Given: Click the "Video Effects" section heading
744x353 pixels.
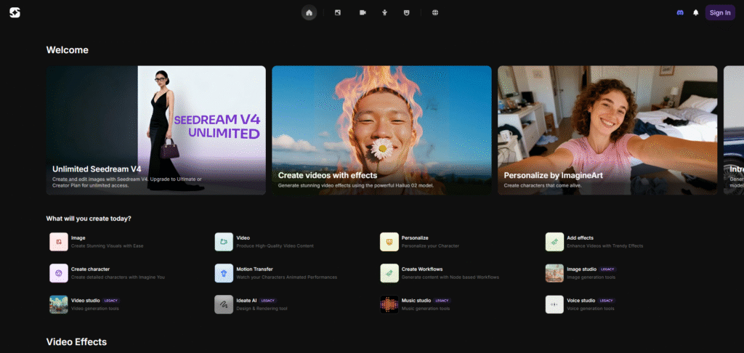Looking at the screenshot, I should [x=76, y=341].
